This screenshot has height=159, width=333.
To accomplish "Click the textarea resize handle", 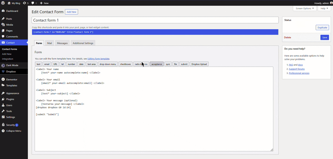I will click(272, 150).
